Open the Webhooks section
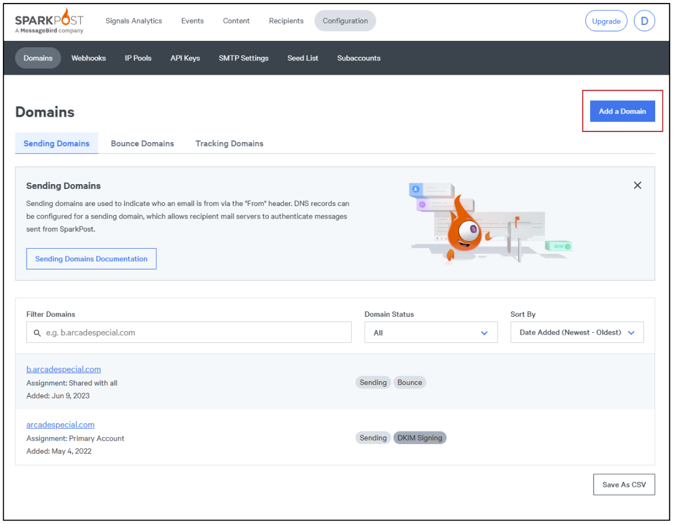Screen dimensions: 673x524 tap(88, 58)
